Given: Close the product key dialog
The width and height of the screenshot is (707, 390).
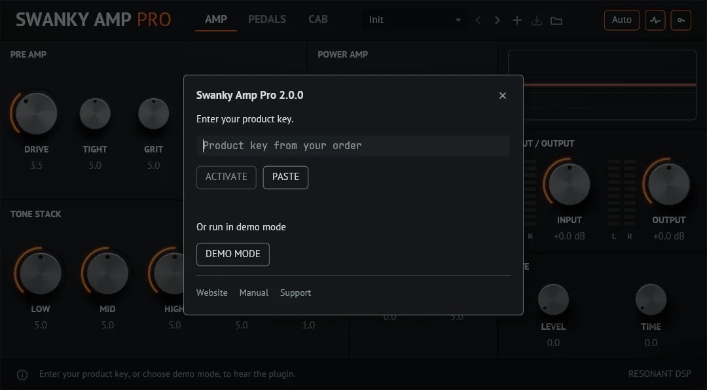Looking at the screenshot, I should tap(503, 96).
